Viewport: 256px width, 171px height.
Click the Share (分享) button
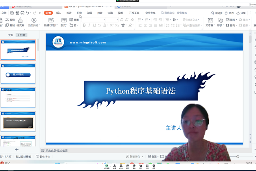pyautogui.click(x=241, y=13)
